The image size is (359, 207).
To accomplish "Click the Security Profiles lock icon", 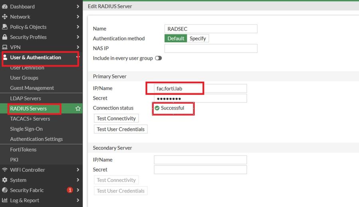I will (x=4, y=37).
